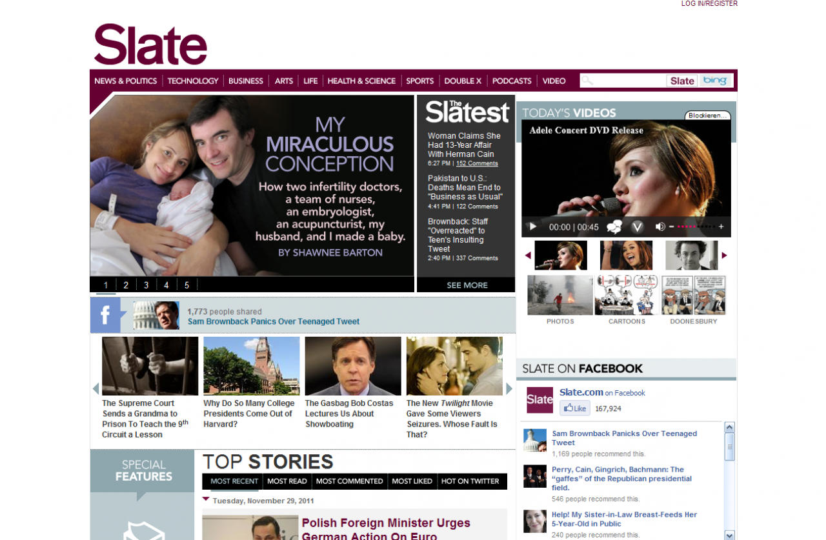Open the Video section in navigation bar

pos(554,81)
